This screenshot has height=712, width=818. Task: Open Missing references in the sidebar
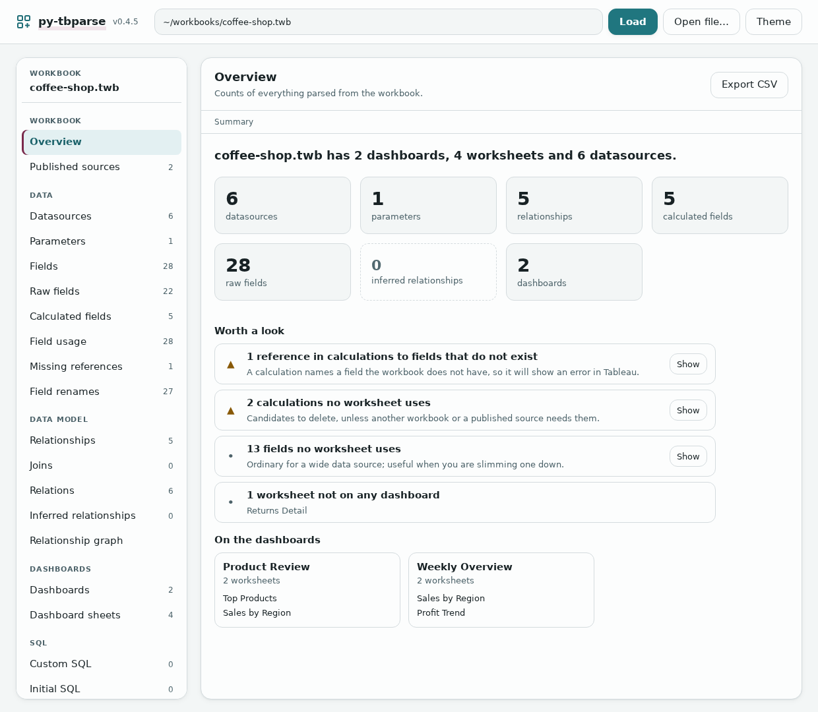pos(102,367)
